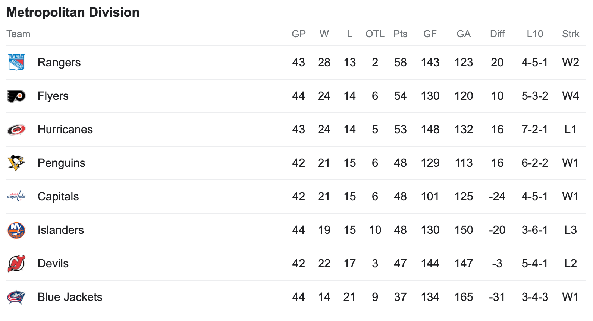Click the New York Rangers logo
The width and height of the screenshot is (593, 321).
(x=16, y=62)
